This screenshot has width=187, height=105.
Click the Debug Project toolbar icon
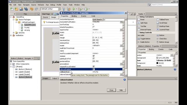point(80,9)
